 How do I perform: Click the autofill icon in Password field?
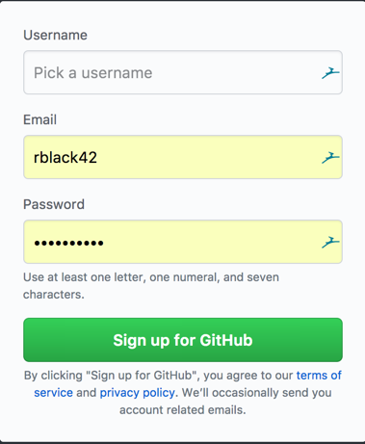point(330,243)
